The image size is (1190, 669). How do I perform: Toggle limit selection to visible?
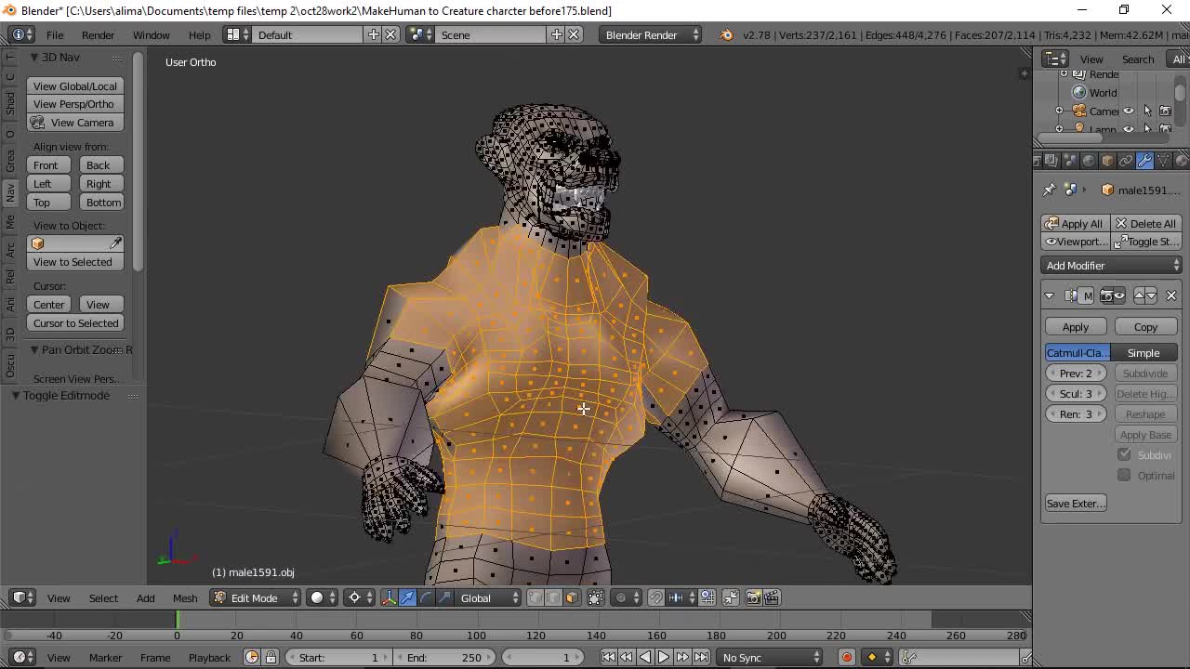596,597
